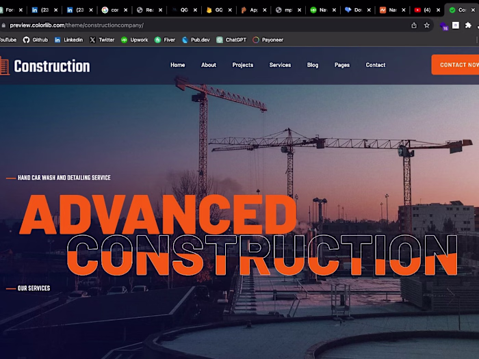The width and height of the screenshot is (479, 359).
Task: Go to the About page link
Action: click(208, 65)
